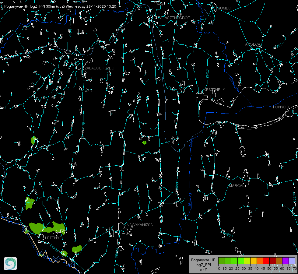Click the blue Somogy border label

click(190, 200)
